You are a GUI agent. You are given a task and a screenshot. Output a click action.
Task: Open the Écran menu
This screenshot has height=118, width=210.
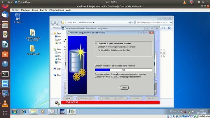point(35,10)
